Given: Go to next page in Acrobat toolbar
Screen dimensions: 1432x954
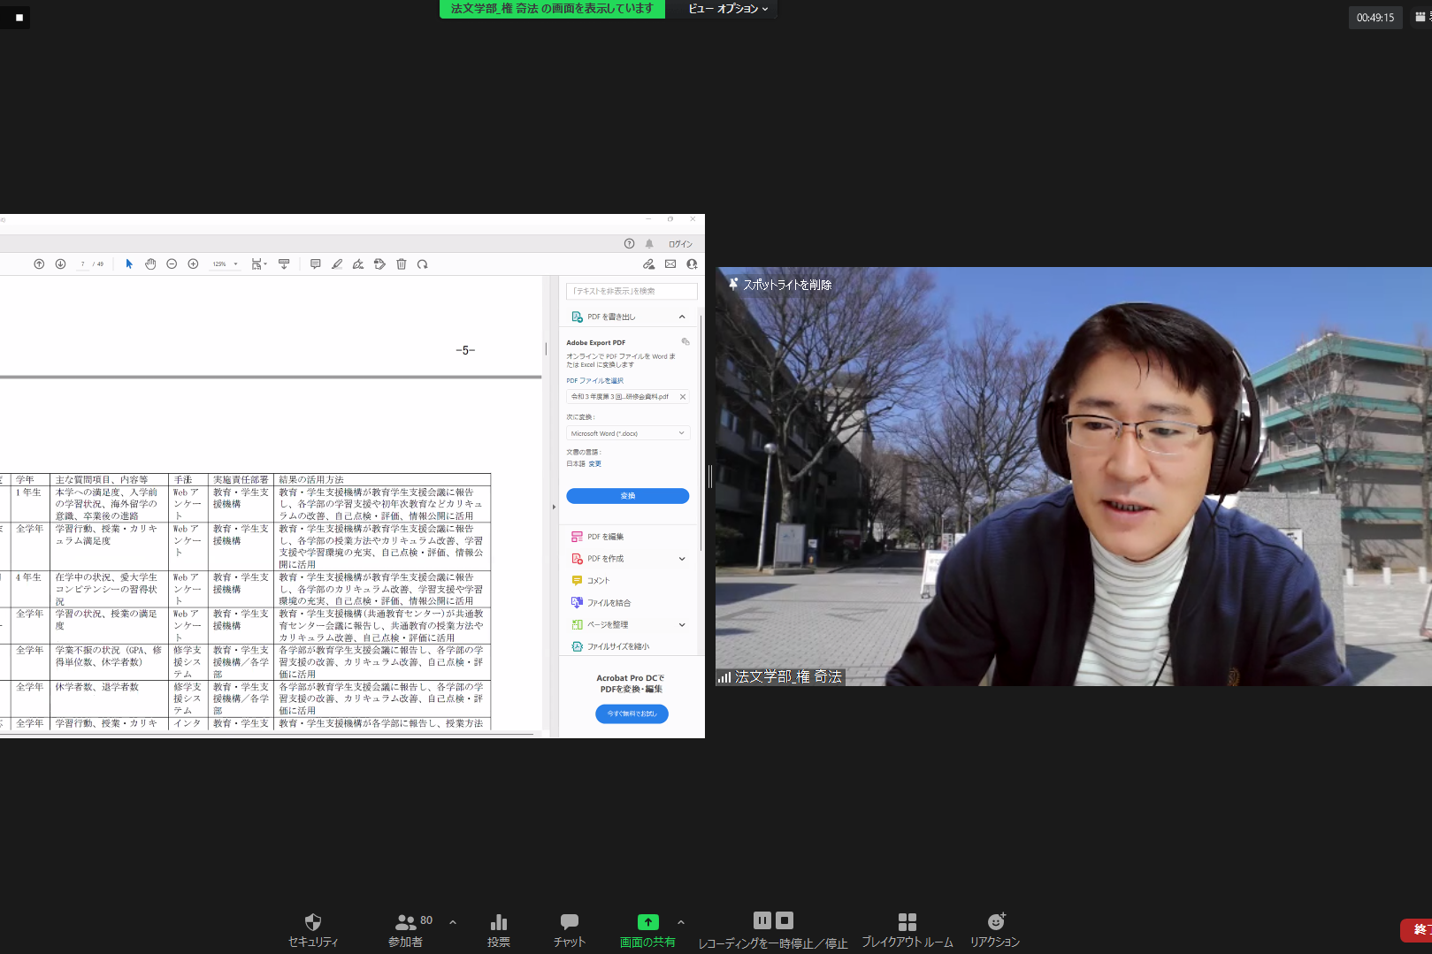Looking at the screenshot, I should (60, 264).
